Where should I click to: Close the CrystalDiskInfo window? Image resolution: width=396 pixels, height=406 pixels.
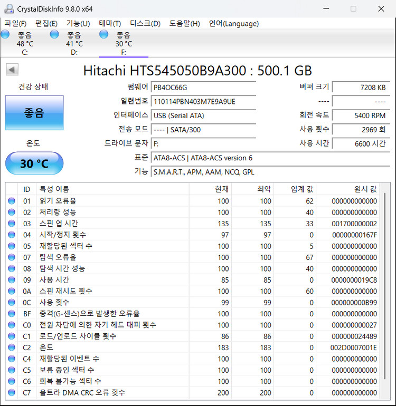[x=381, y=9]
